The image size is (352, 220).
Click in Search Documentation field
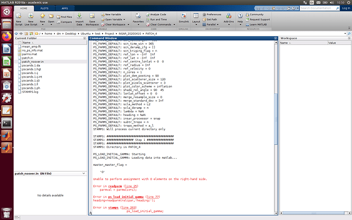(x=318, y=8)
